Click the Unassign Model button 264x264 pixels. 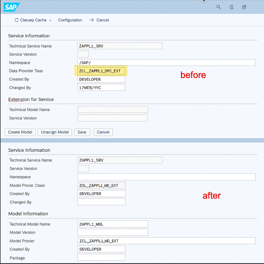(x=55, y=132)
